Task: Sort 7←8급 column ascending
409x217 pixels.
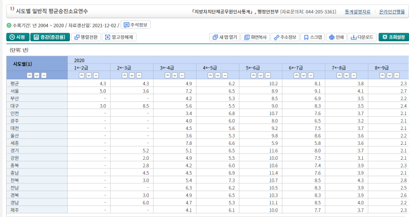Action: point(339,75)
